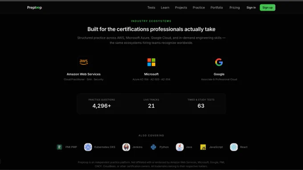Image resolution: width=303 pixels, height=170 pixels.
Task: Click the Industry Ecosystems green label
Action: click(x=151, y=21)
